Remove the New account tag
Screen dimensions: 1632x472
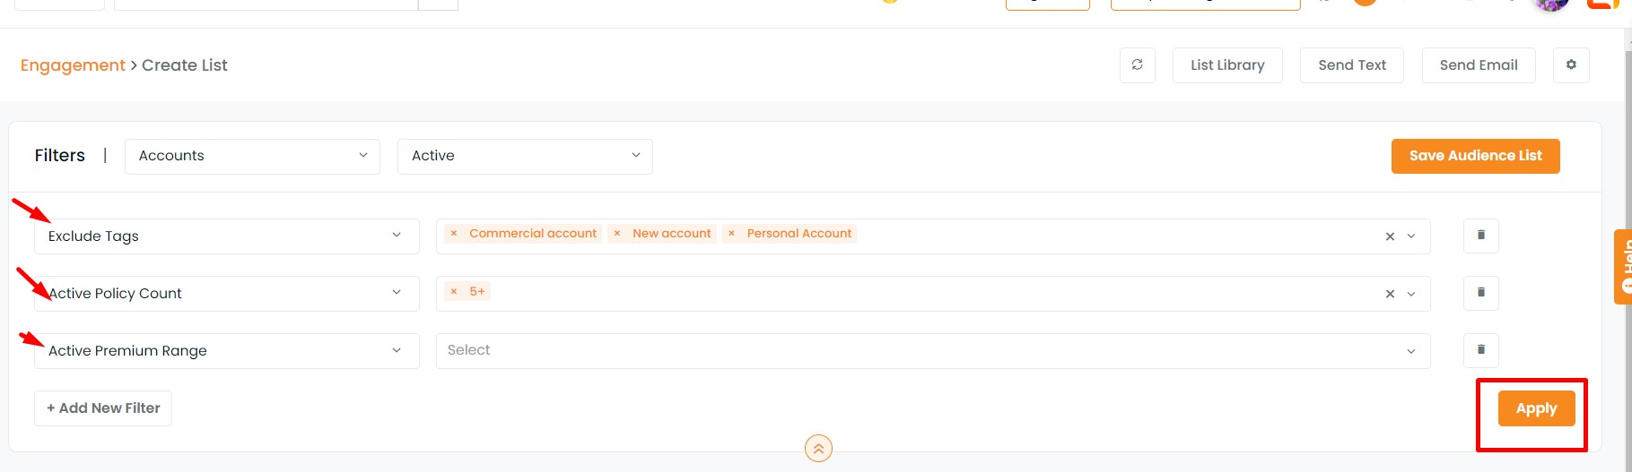617,234
